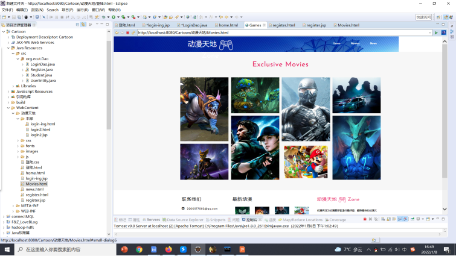Open the URL history dropdown arrow
Image resolution: width=456 pixels, height=256 pixels.
429,33
